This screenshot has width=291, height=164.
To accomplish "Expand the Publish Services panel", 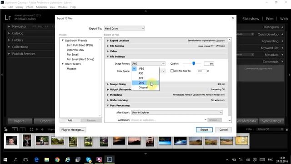I will point(9,54).
